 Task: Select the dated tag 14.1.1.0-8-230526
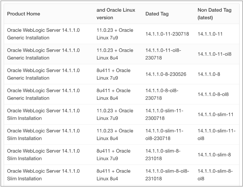[166, 74]
